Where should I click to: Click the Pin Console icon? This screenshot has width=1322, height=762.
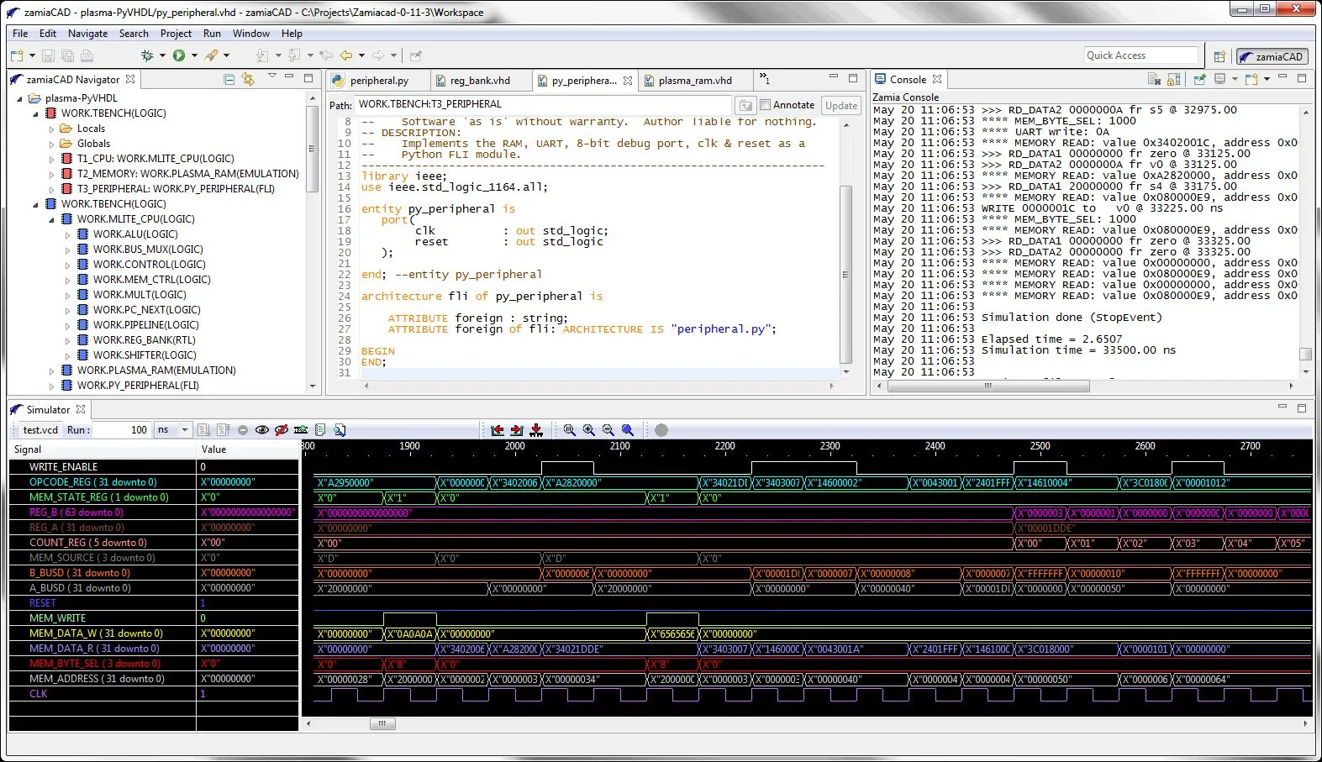coord(1199,79)
